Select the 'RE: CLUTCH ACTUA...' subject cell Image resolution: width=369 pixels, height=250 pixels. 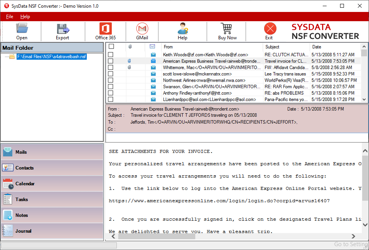(286, 55)
